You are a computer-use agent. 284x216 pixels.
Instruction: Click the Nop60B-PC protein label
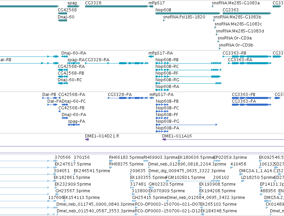coord(167,108)
